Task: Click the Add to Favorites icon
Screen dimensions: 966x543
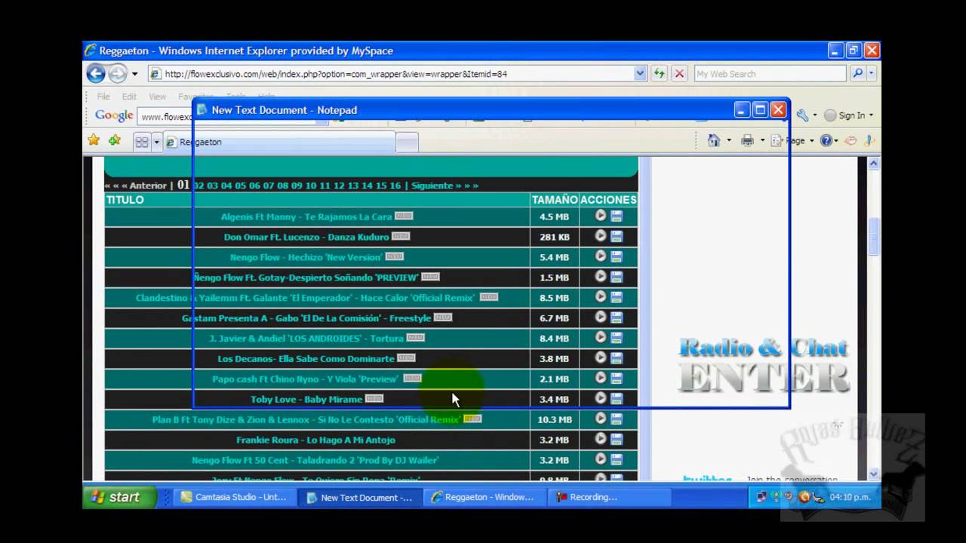Action: click(115, 140)
